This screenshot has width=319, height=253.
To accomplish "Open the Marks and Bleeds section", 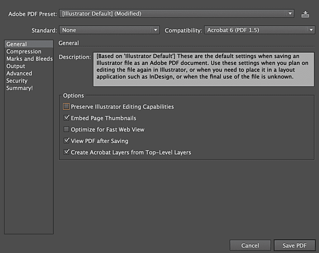I will (30, 59).
